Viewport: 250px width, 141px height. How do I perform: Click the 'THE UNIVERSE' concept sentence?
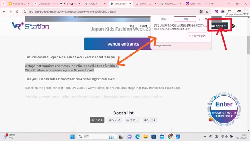pos(103,88)
